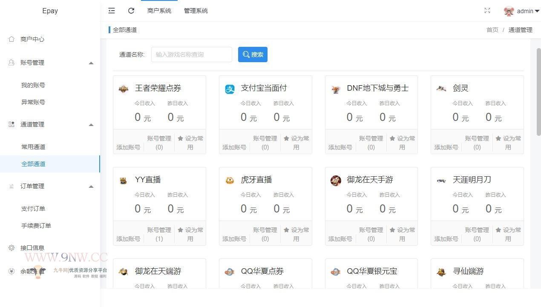Select 全部通道 in the sidebar
The width and height of the screenshot is (541, 307).
point(50,164)
